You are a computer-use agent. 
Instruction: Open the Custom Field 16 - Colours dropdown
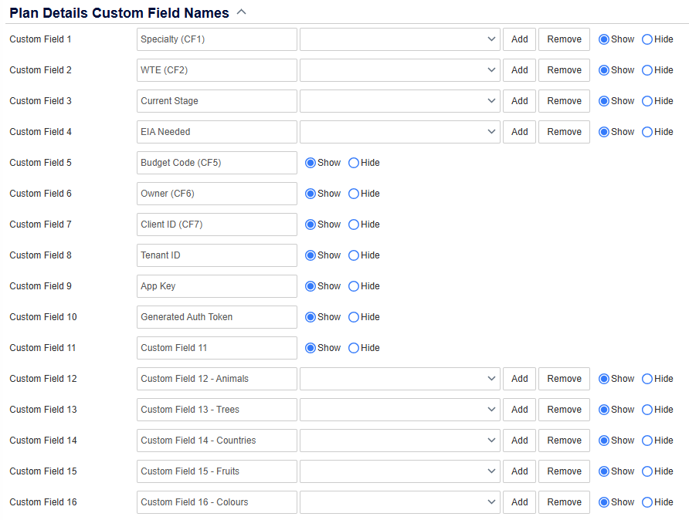(400, 502)
